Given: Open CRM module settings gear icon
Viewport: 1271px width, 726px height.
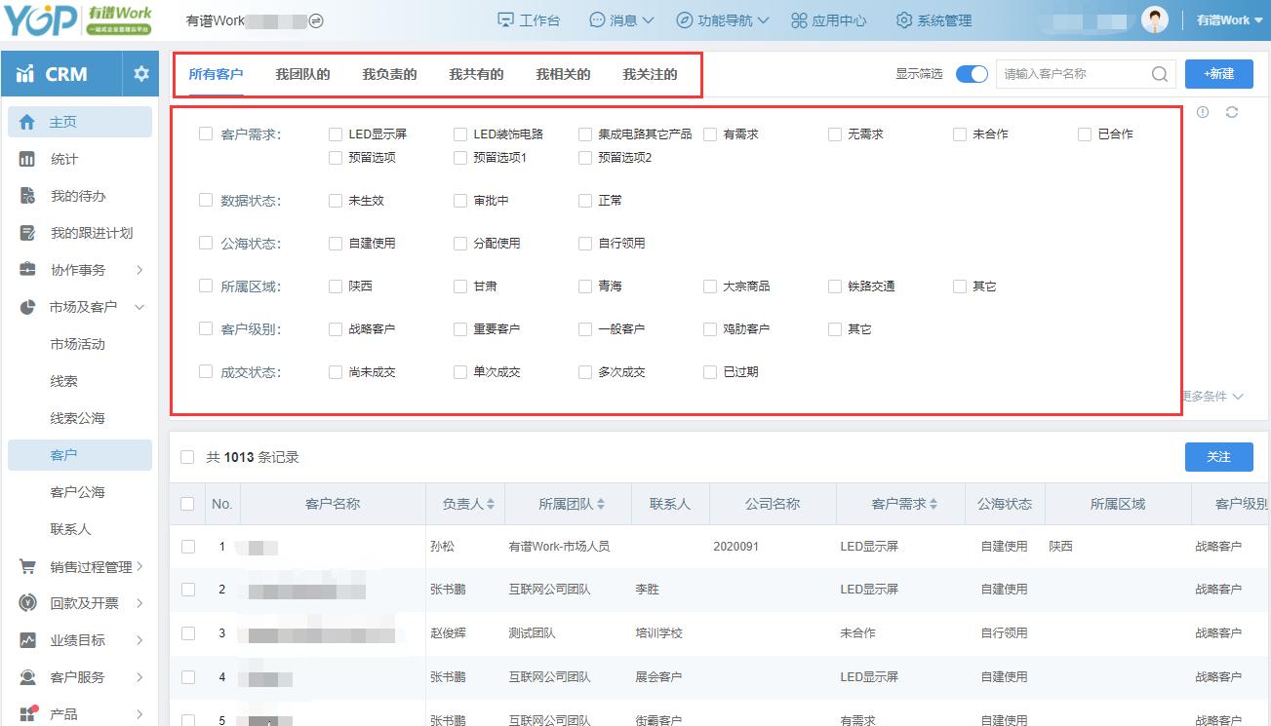Looking at the screenshot, I should [139, 72].
